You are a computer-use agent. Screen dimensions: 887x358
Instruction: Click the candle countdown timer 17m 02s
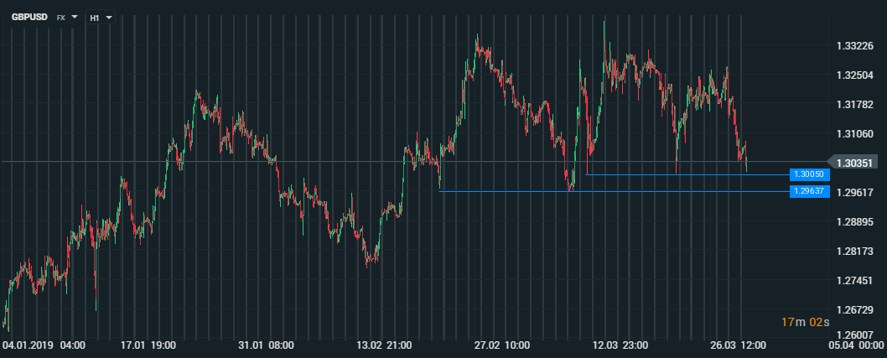click(x=806, y=323)
